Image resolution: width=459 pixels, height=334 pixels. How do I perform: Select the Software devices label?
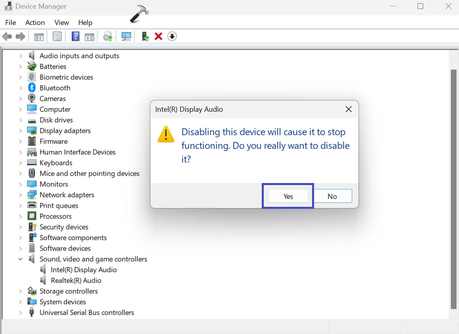pos(65,248)
